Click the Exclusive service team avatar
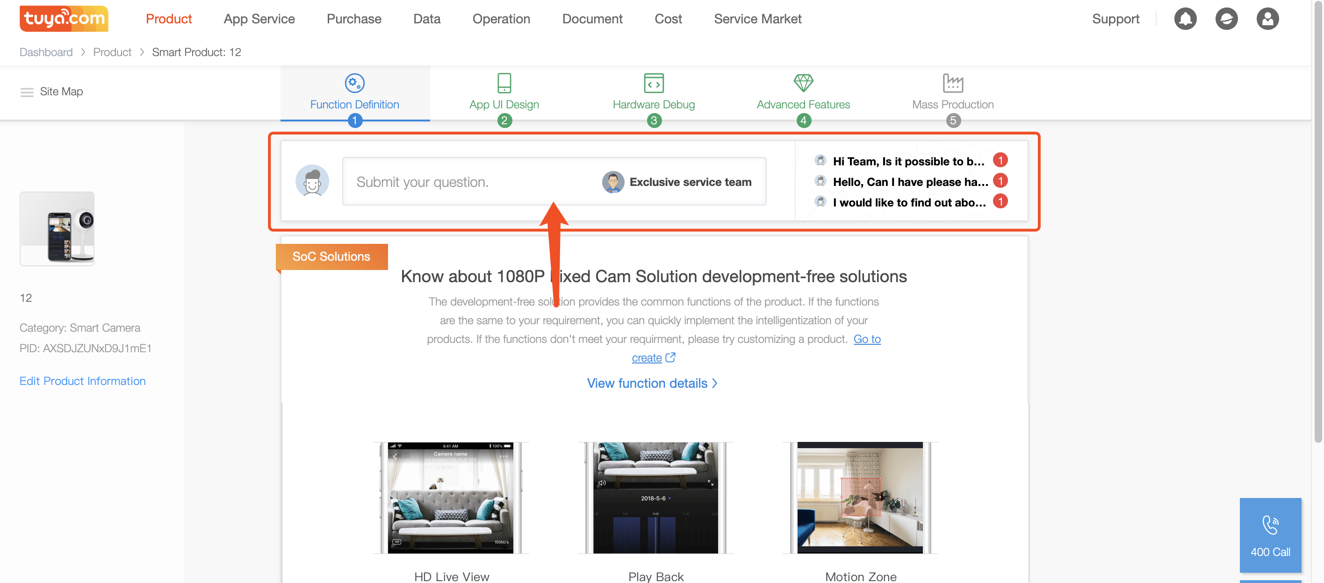The width and height of the screenshot is (1324, 583). (x=612, y=182)
